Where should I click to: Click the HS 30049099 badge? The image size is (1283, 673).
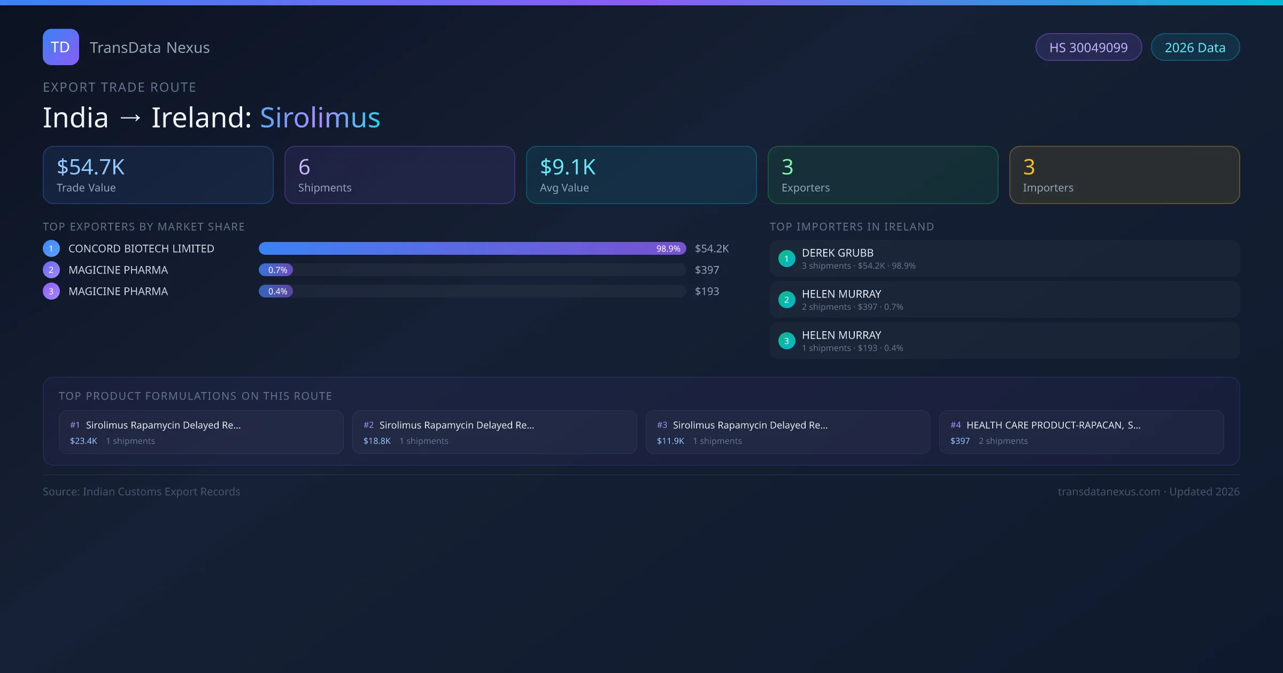coord(1088,48)
